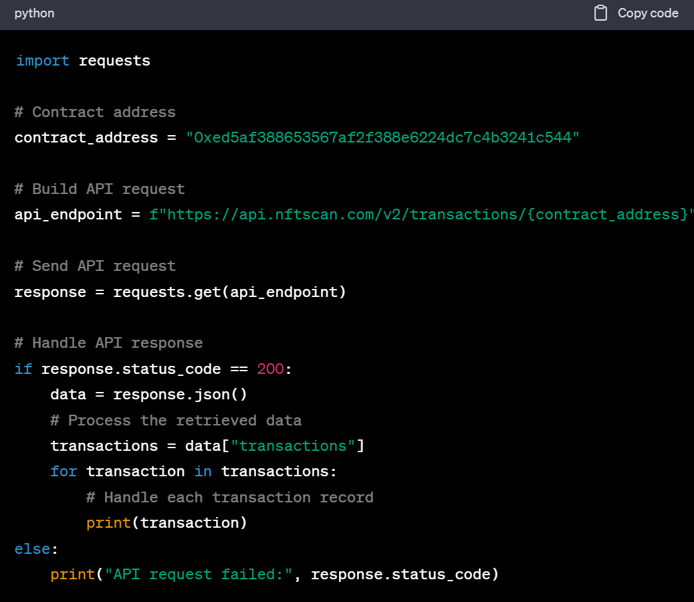This screenshot has width=694, height=602.
Task: Click the for keyword in the loop
Action: [64, 472]
